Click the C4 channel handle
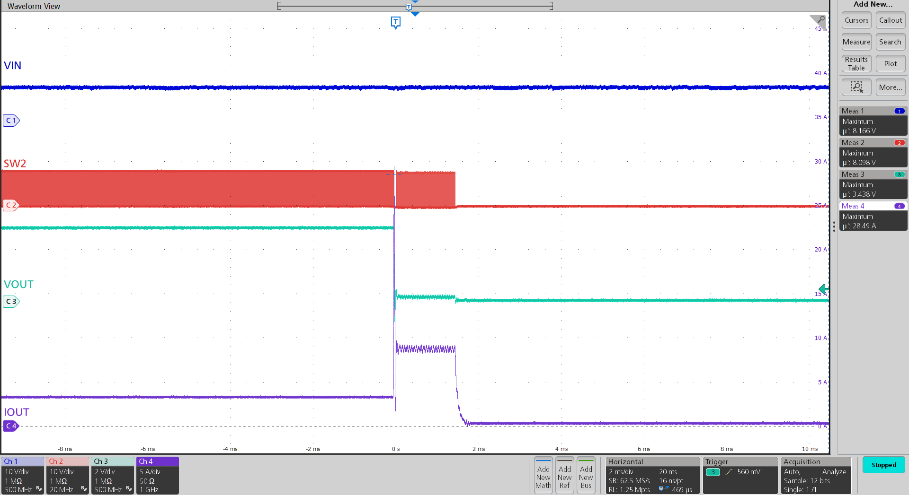 (x=11, y=426)
